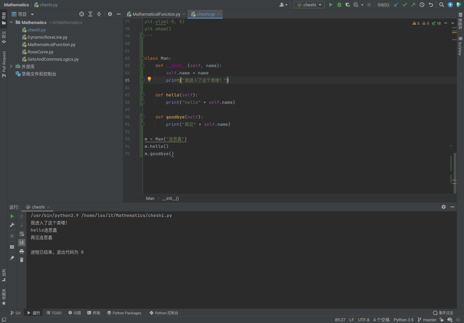Open the Git tool window tab
The image size is (464, 323).
(15, 313)
